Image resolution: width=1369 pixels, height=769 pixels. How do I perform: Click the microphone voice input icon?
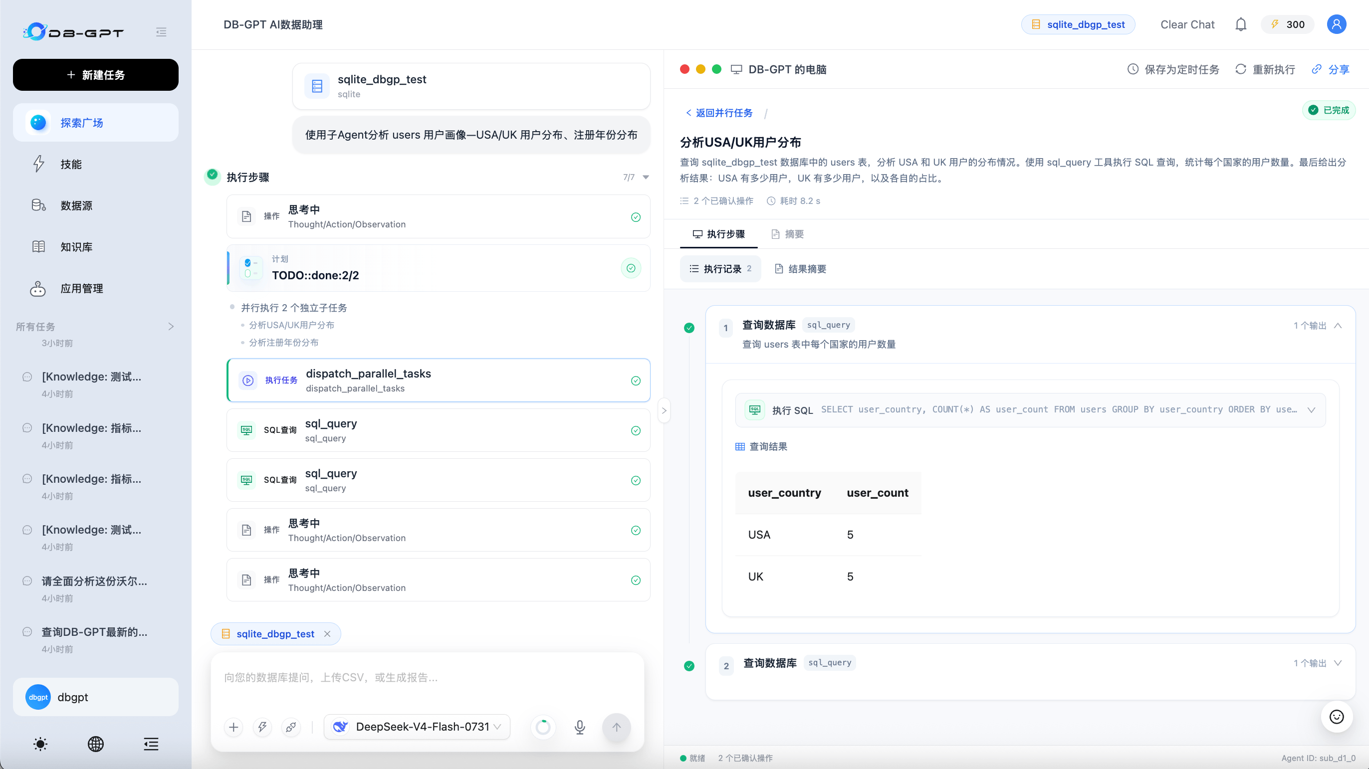(x=580, y=727)
